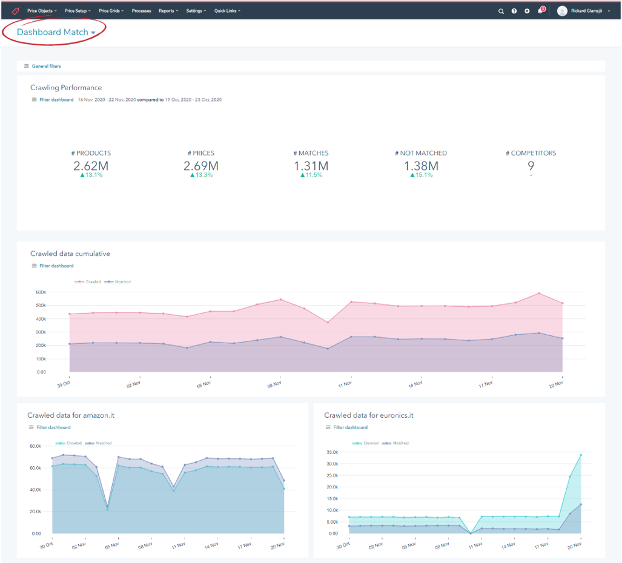The image size is (622, 563).
Task: Click the help question mark icon
Action: coord(514,11)
